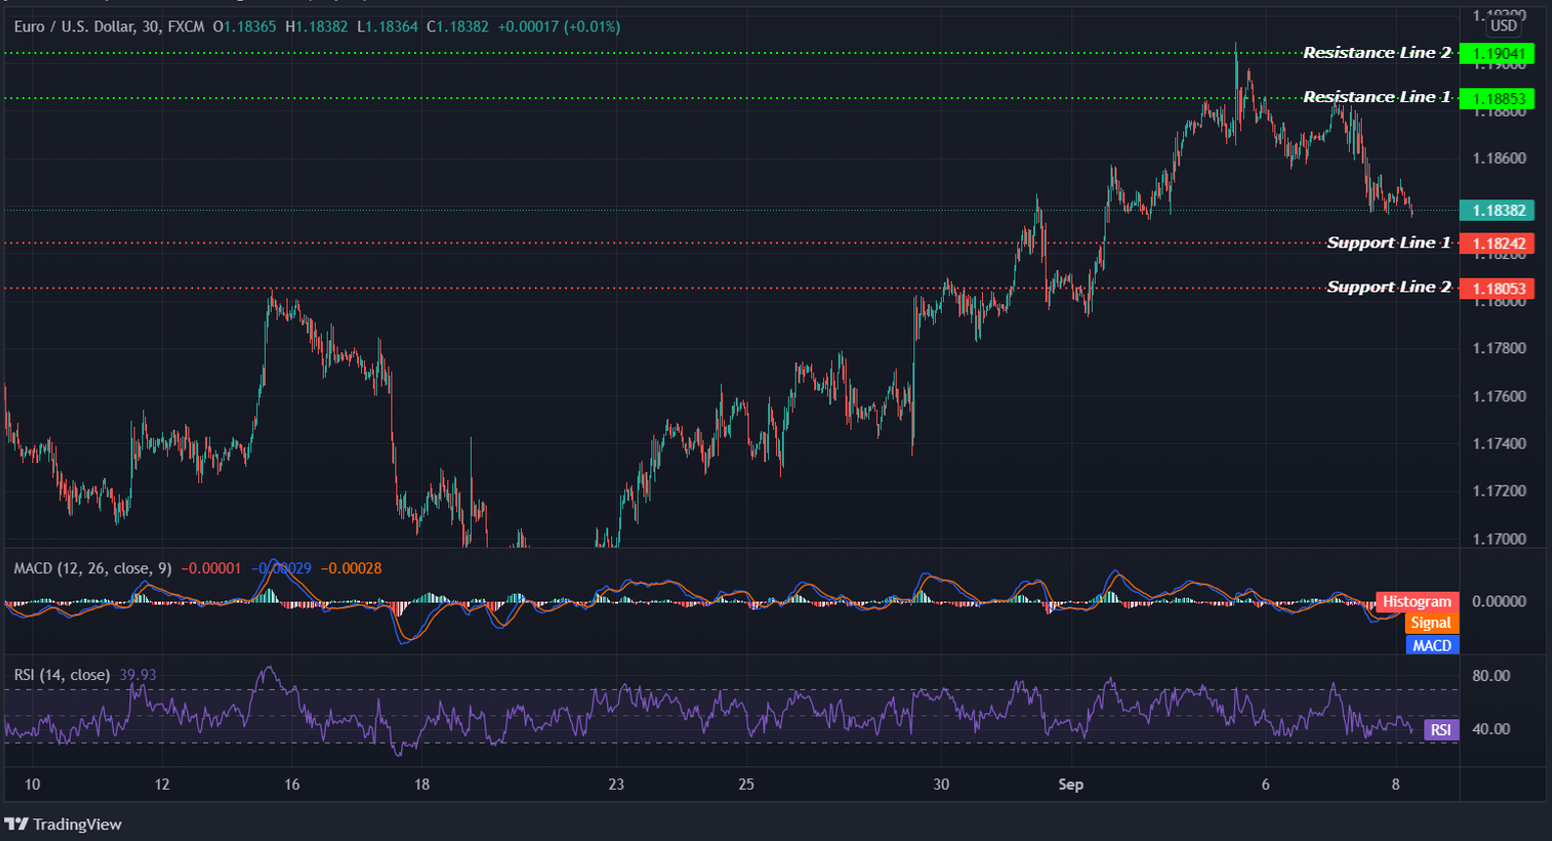Click the orange Signal label

pos(1430,623)
